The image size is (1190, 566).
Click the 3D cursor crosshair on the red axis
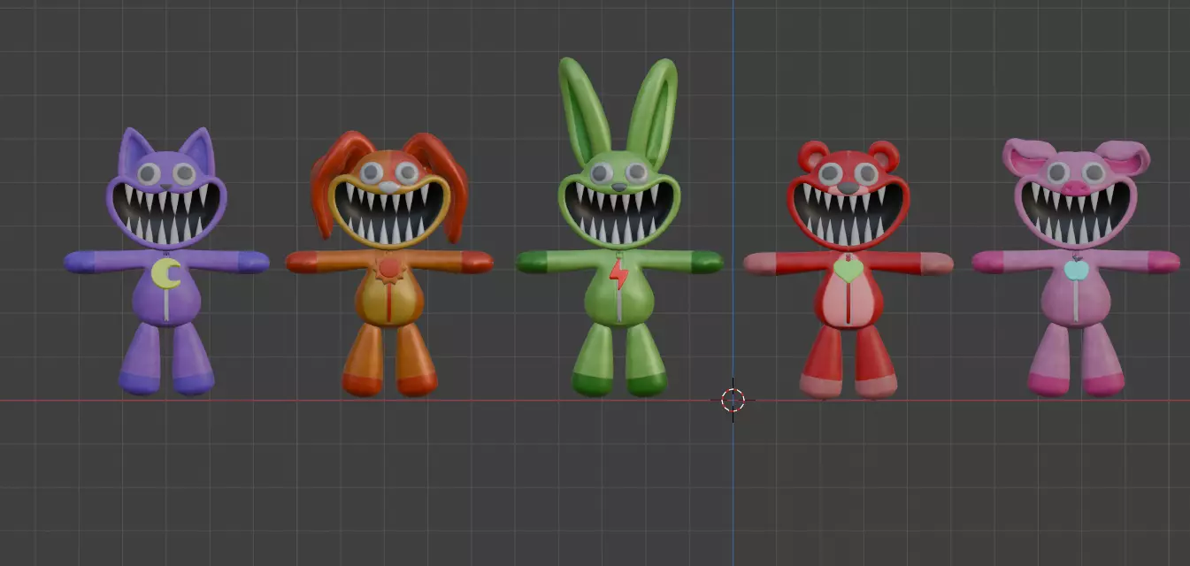click(x=733, y=400)
